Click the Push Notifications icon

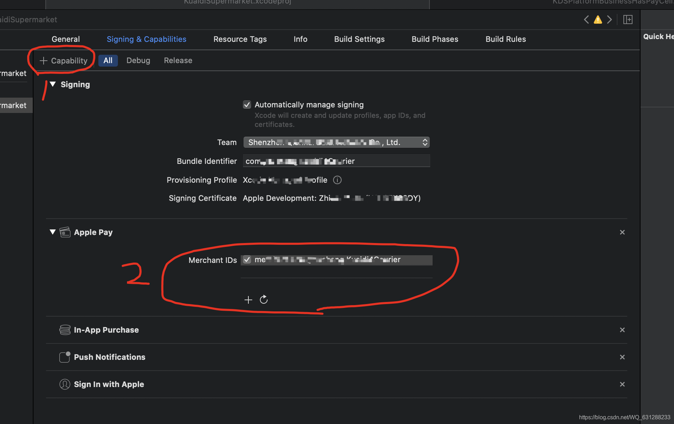tap(65, 357)
